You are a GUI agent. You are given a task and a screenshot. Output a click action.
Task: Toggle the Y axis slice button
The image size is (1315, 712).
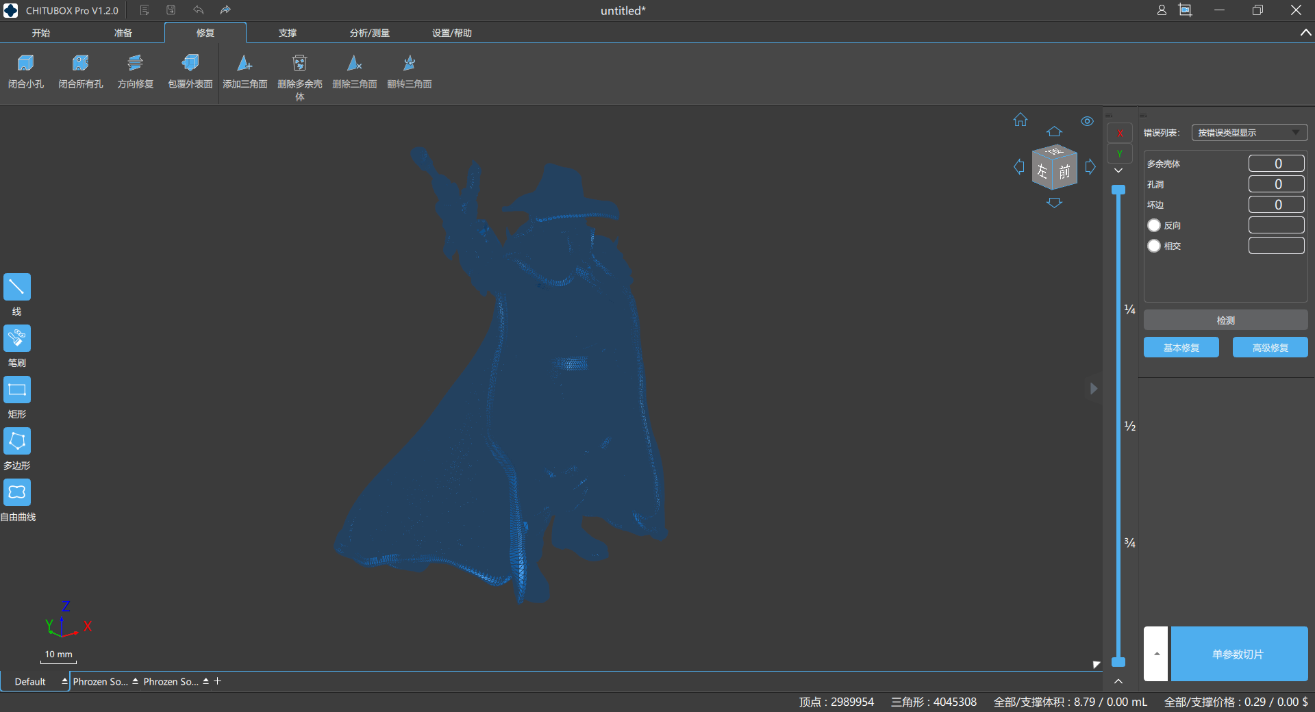coord(1120,153)
